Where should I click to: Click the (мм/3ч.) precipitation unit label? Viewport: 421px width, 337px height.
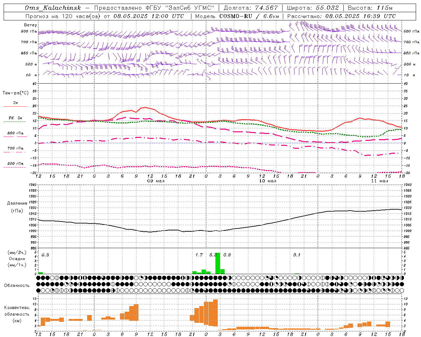(17, 252)
